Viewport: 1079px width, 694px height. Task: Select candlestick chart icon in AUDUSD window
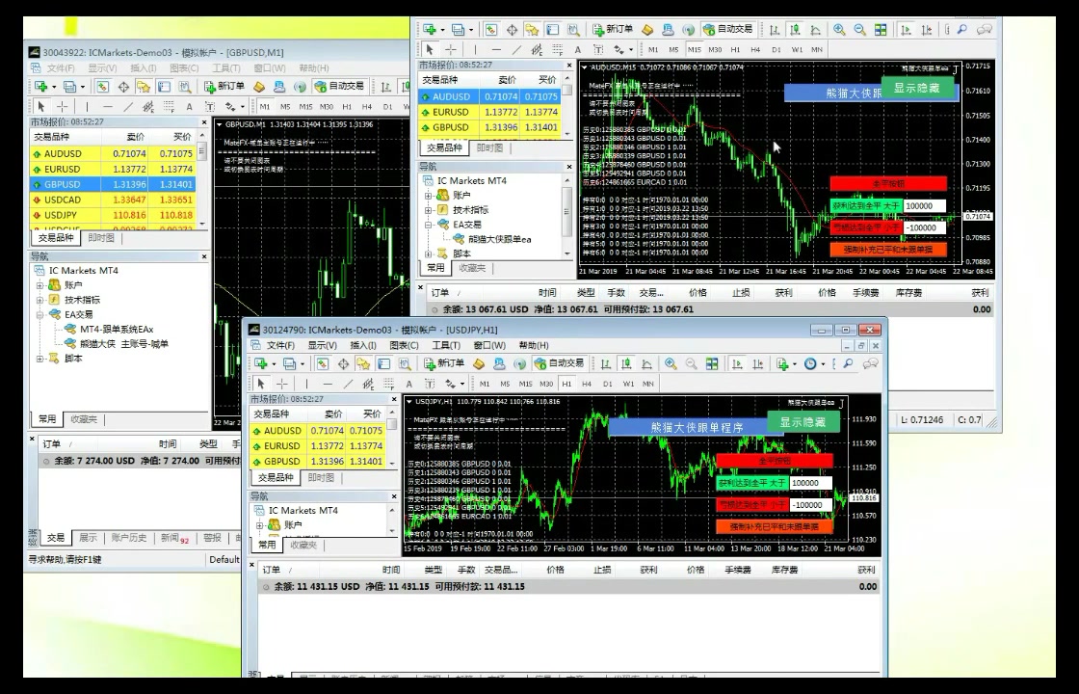[x=796, y=30]
